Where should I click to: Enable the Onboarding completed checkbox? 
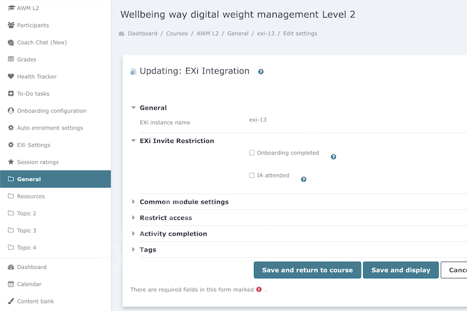click(x=252, y=153)
